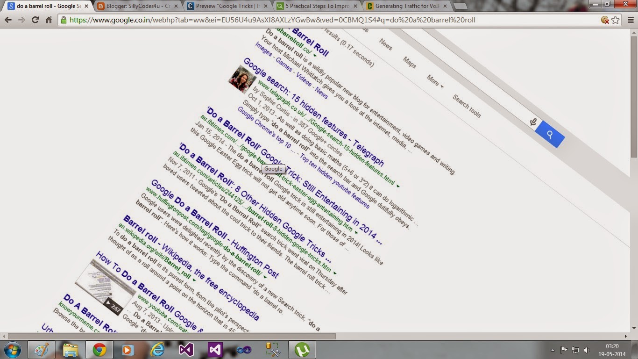Open the Snipping Tool taskbar icon
The width and height of the screenshot is (638, 359).
(273, 350)
